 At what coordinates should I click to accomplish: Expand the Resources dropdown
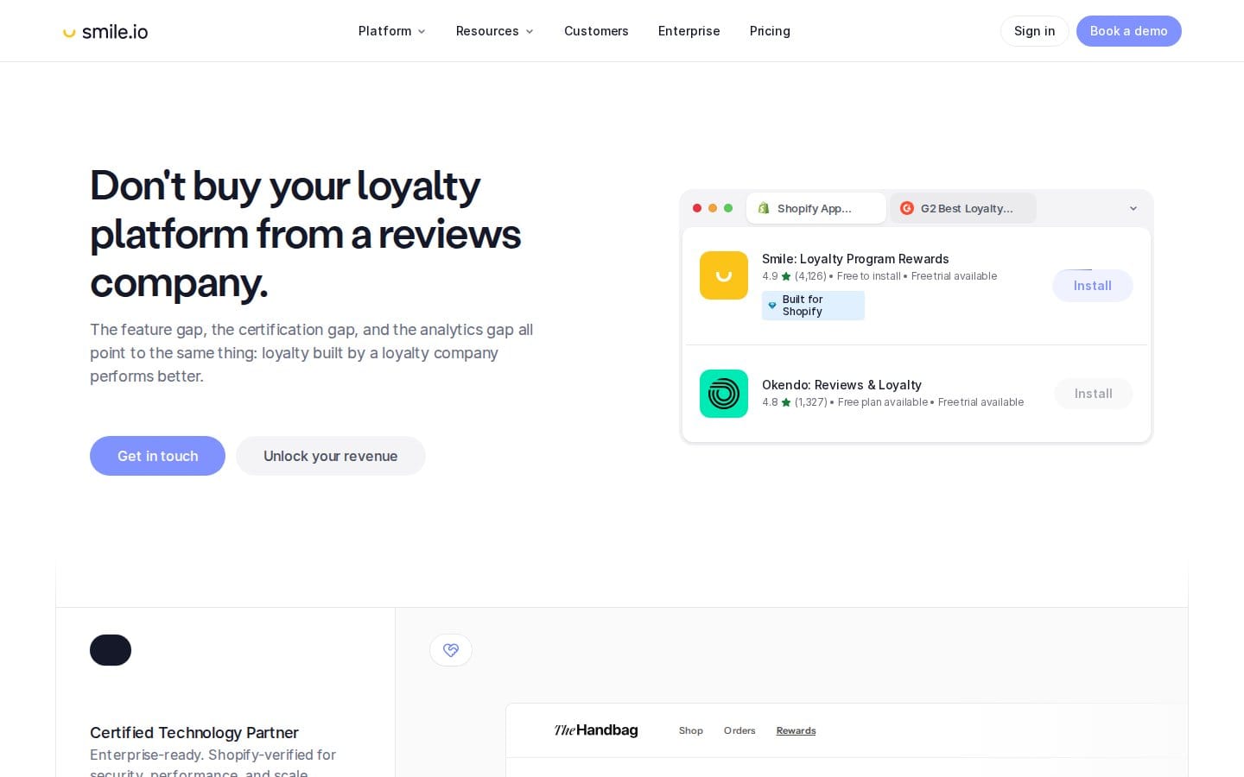pos(494,31)
